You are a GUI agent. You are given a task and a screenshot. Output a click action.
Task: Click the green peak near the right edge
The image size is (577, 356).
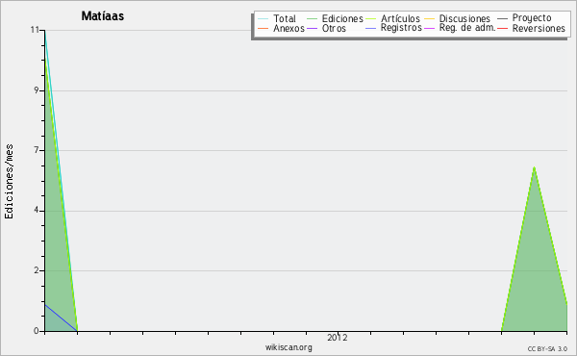click(534, 167)
